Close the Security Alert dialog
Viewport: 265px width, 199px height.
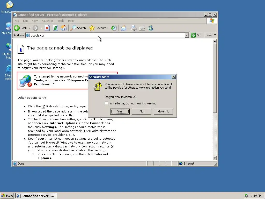pyautogui.click(x=174, y=77)
